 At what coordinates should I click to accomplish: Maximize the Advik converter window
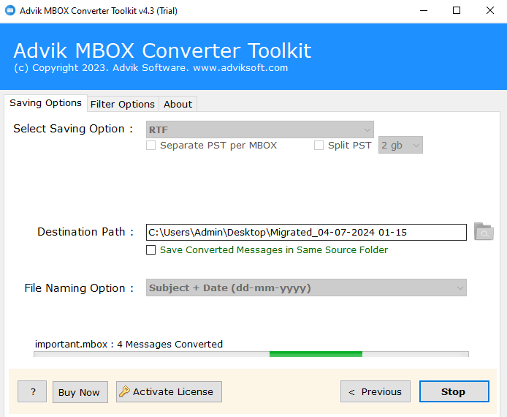click(457, 11)
